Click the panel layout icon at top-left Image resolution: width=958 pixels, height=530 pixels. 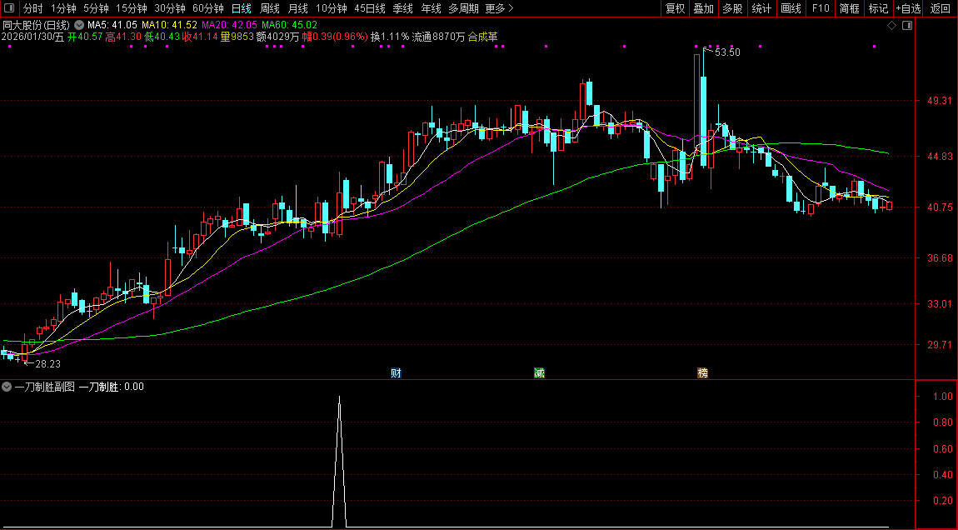click(x=8, y=8)
